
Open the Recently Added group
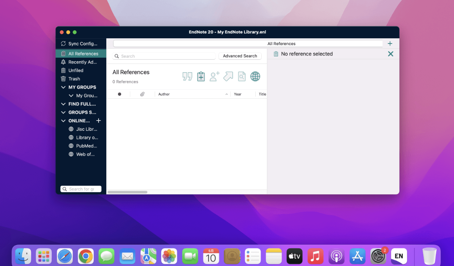point(81,62)
